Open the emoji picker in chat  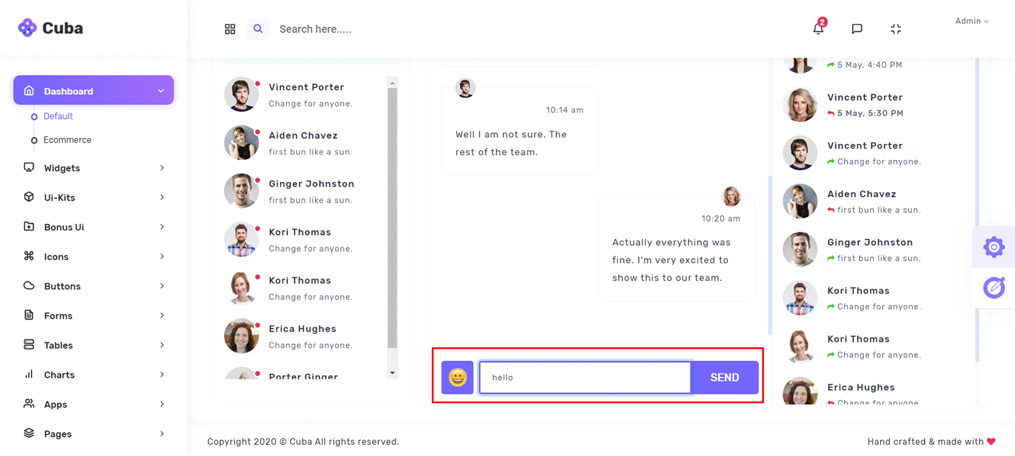tap(457, 377)
